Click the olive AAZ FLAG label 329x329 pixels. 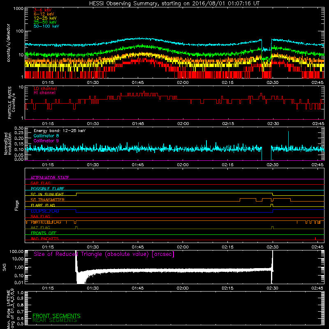[x=40, y=227]
